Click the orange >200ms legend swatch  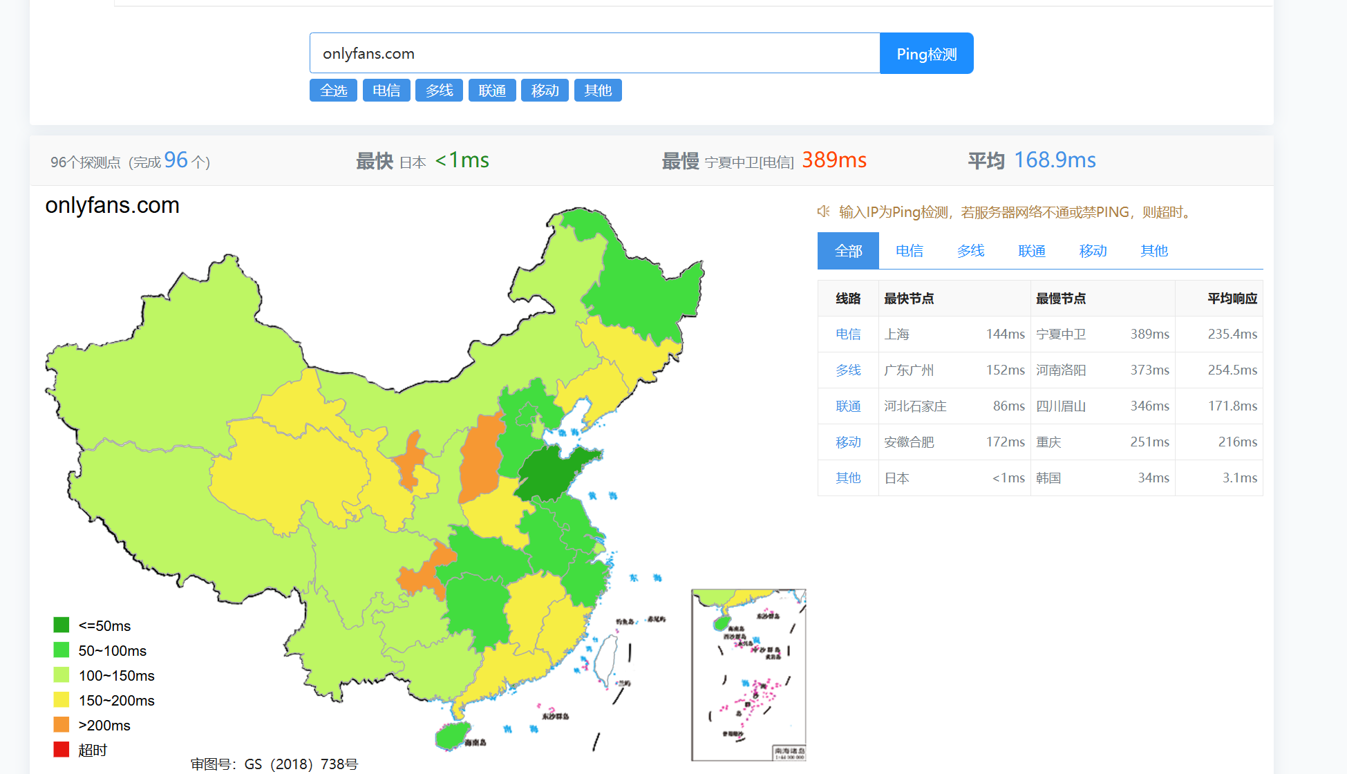coord(62,725)
